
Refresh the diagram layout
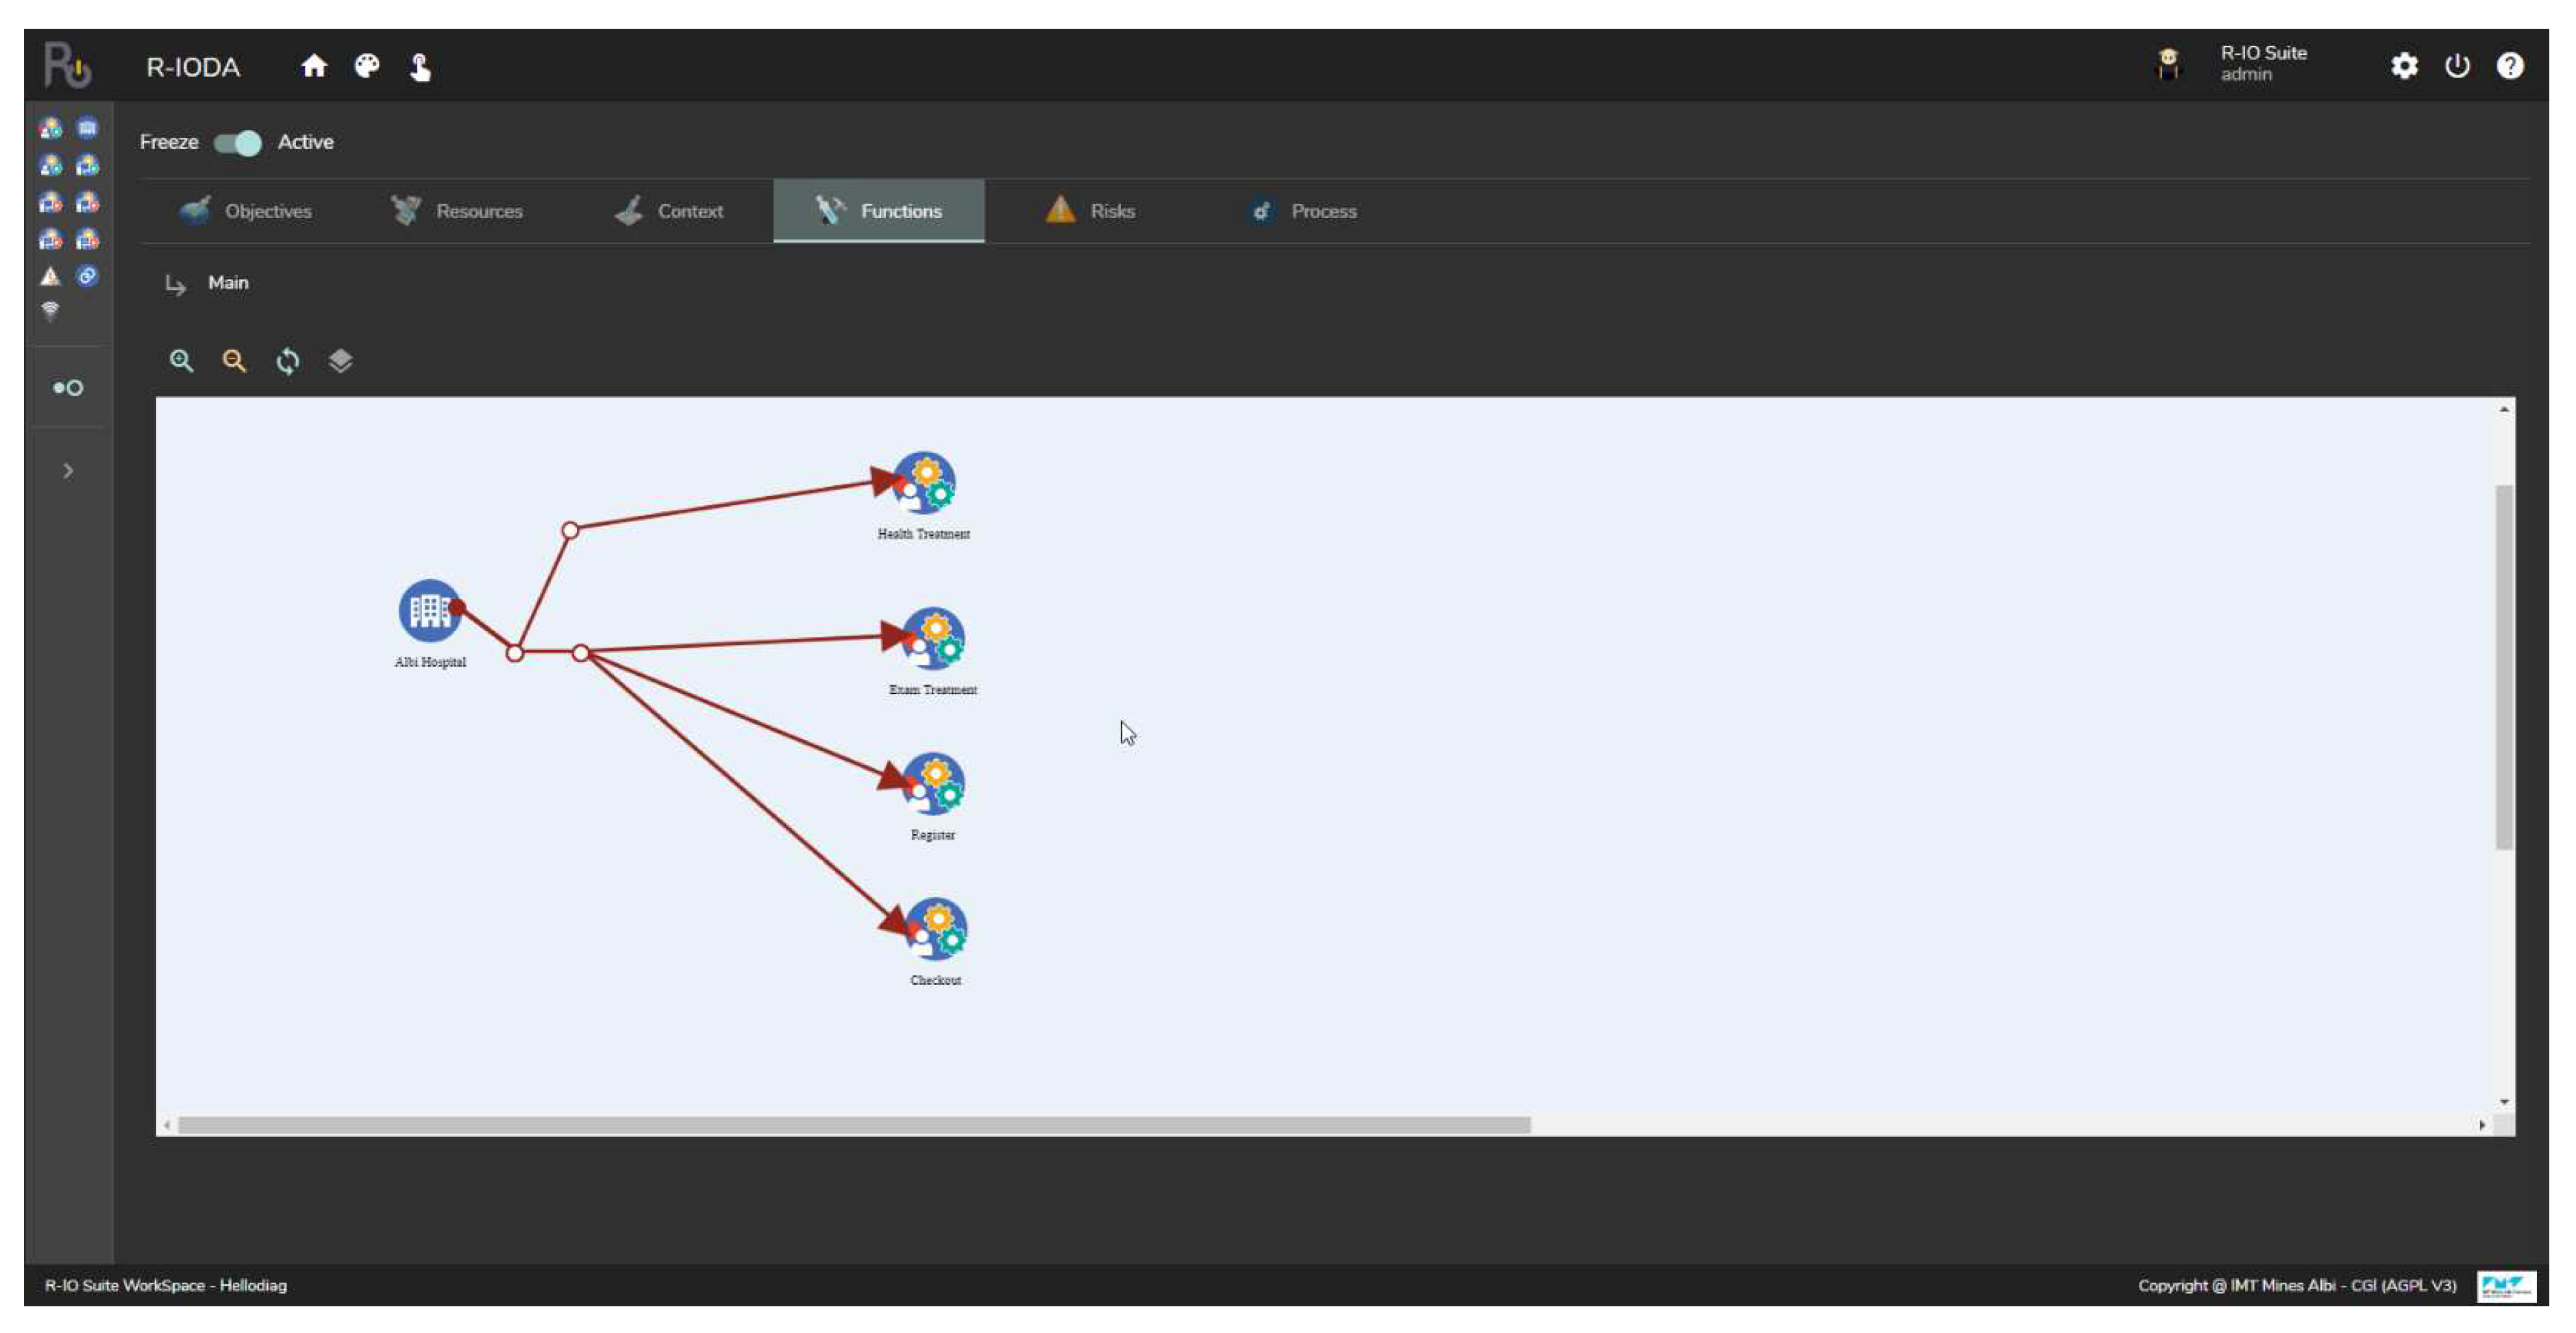(288, 361)
